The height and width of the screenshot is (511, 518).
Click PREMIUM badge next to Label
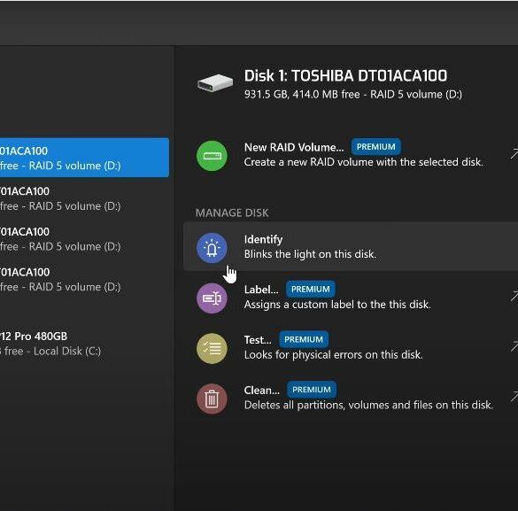pyautogui.click(x=311, y=289)
